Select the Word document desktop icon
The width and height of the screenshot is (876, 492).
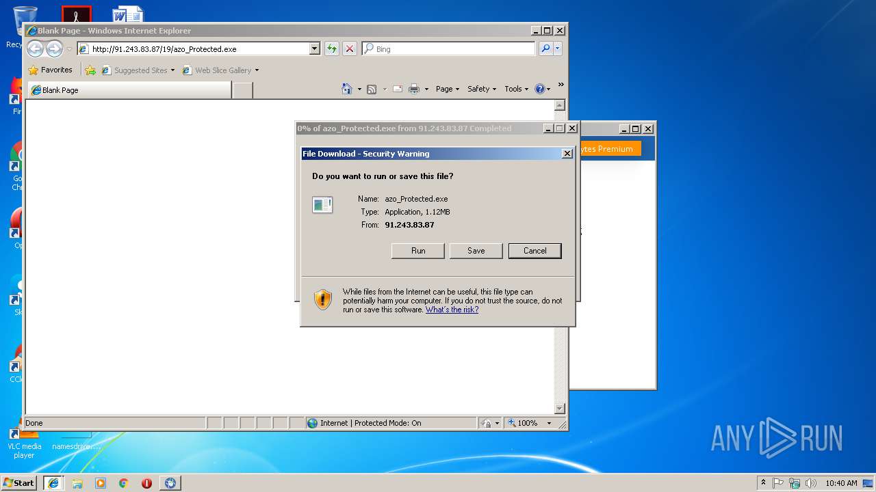pos(129,14)
